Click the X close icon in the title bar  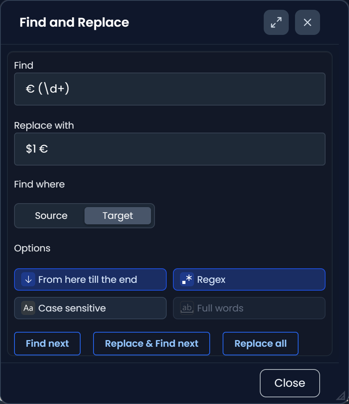coord(307,22)
